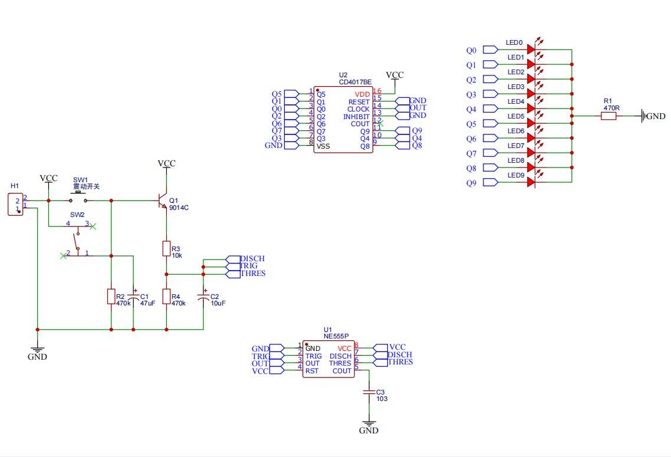Select the R3 10k resistor
Image resolution: width=671 pixels, height=457 pixels.
(167, 249)
